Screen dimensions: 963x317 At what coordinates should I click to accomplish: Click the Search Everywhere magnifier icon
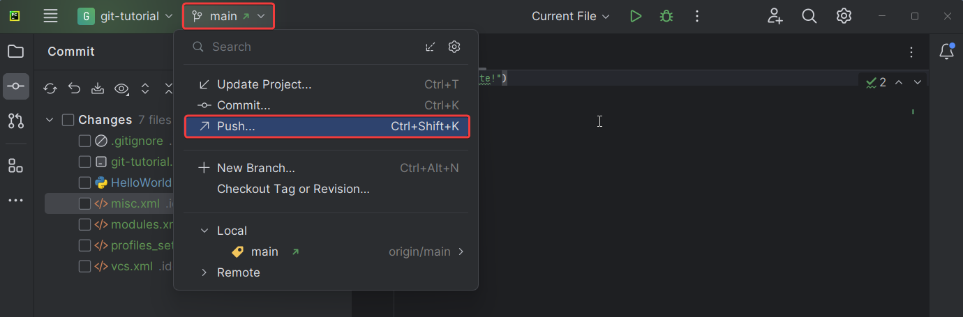point(809,16)
